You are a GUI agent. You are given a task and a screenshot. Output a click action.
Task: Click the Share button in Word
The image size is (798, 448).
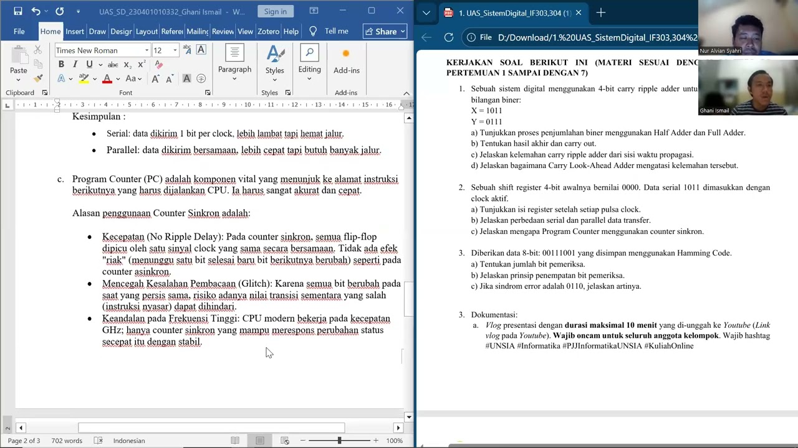pyautogui.click(x=385, y=31)
